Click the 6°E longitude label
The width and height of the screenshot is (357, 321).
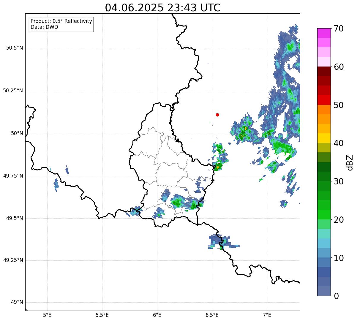click(x=157, y=315)
